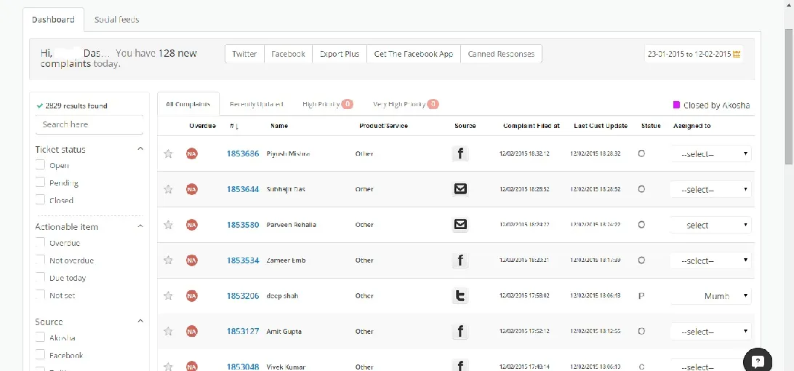Image resolution: width=794 pixels, height=371 pixels.
Task: Open Canned Responses
Action: [x=501, y=54]
